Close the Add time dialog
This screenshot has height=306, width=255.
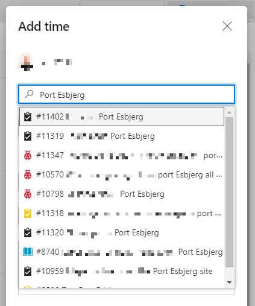point(227,26)
